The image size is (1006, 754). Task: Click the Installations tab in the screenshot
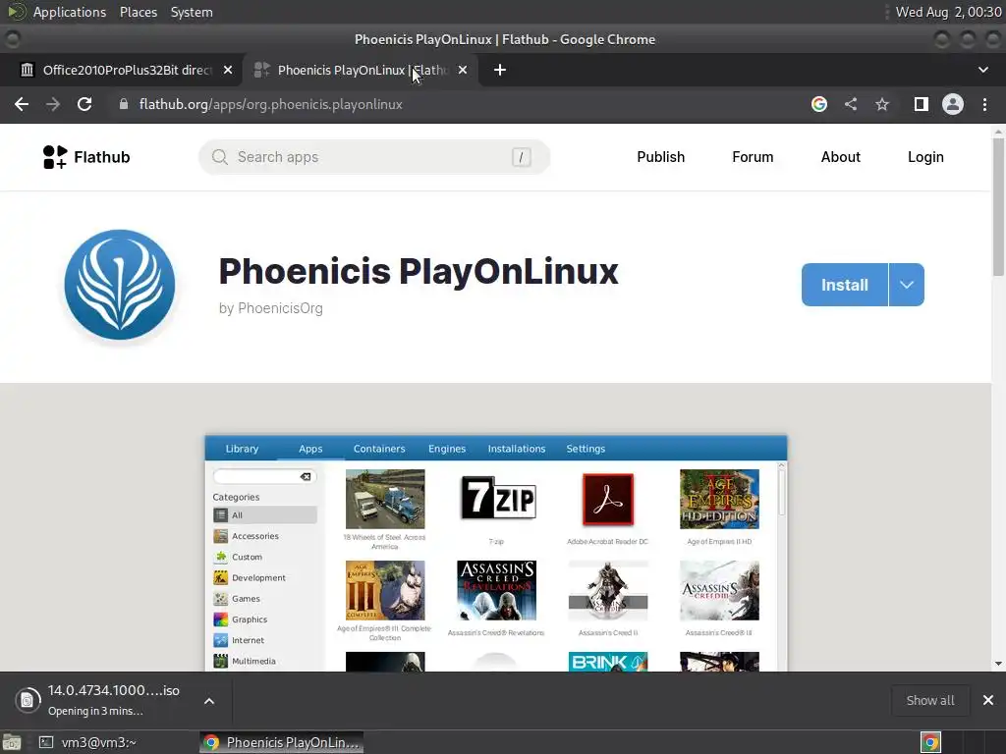(x=517, y=449)
